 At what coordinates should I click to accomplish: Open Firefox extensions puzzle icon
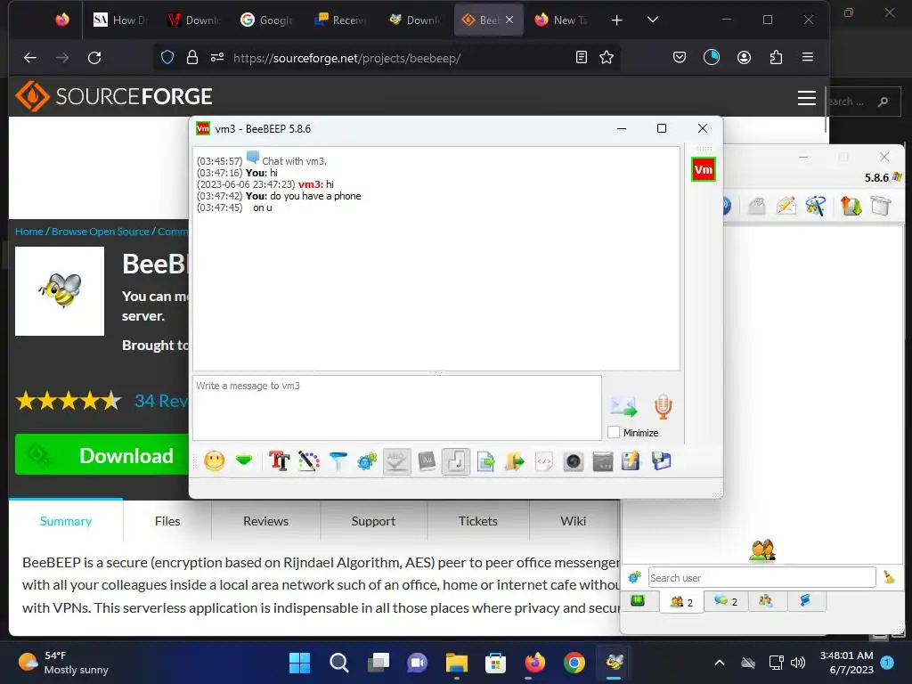776,57
